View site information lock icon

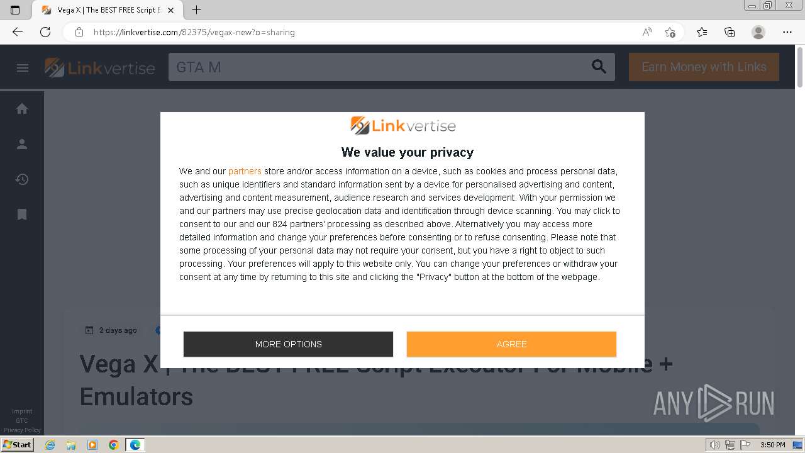tap(79, 32)
